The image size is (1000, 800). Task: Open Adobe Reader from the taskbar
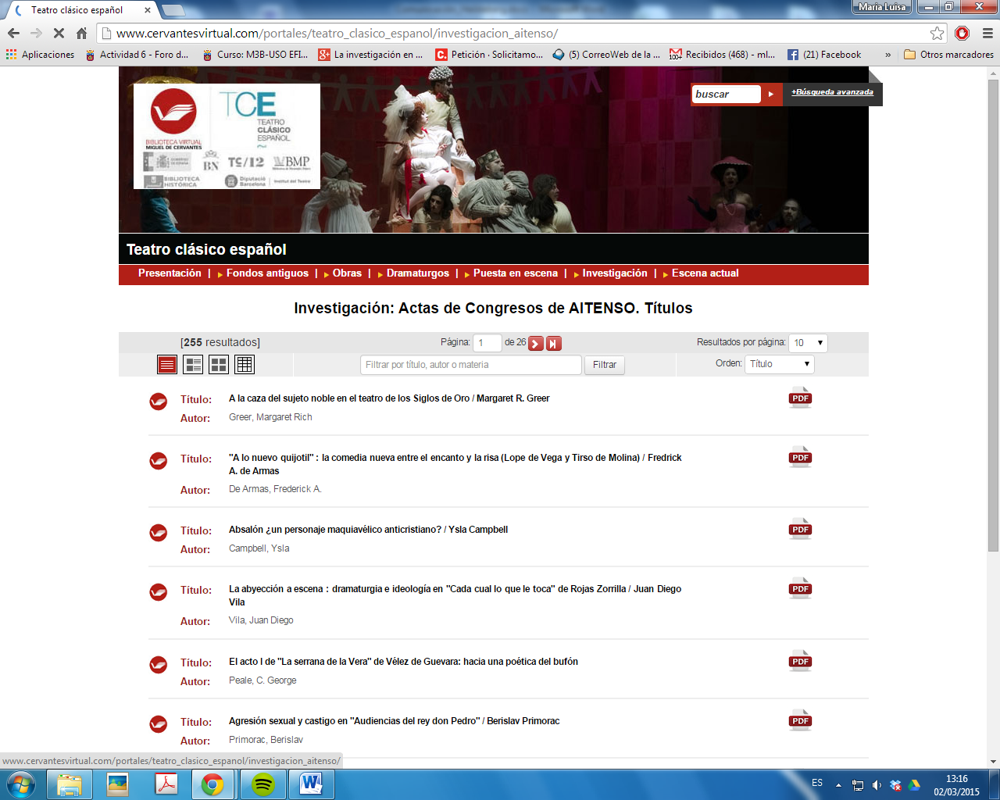click(x=166, y=784)
